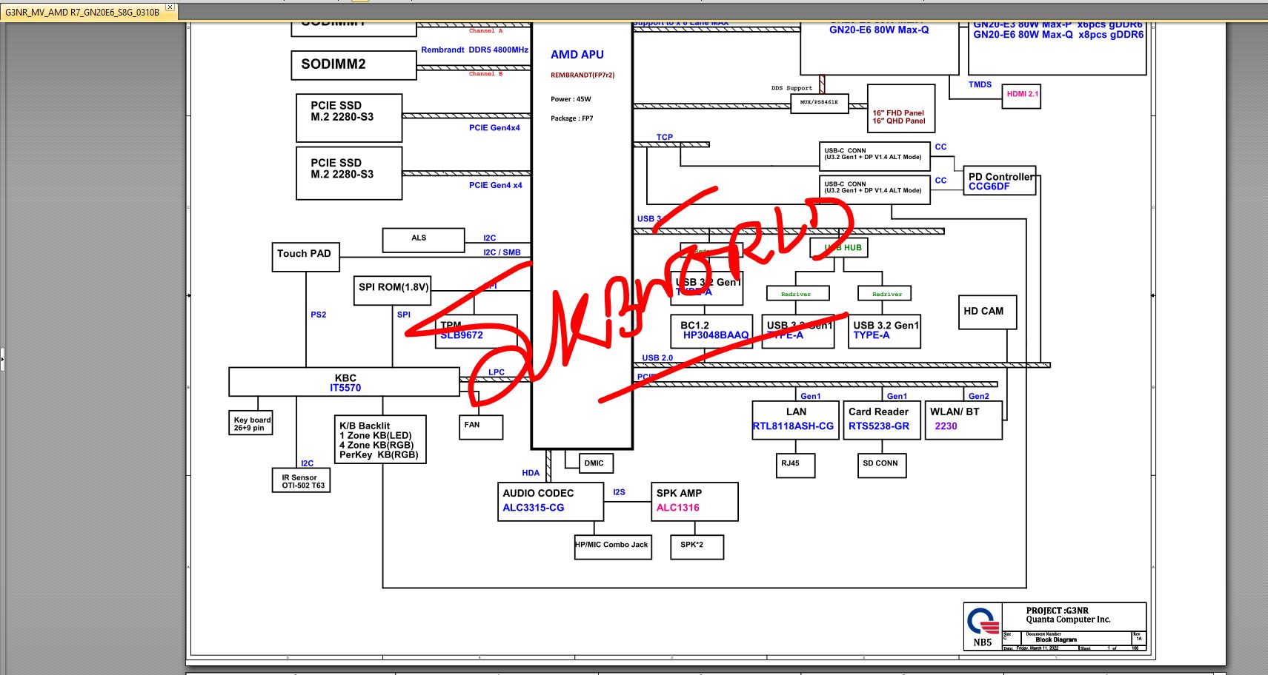Click the SD CONN block

(x=880, y=466)
